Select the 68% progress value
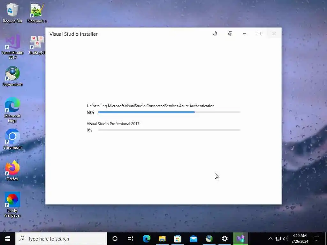This screenshot has height=245, width=327. (90, 112)
